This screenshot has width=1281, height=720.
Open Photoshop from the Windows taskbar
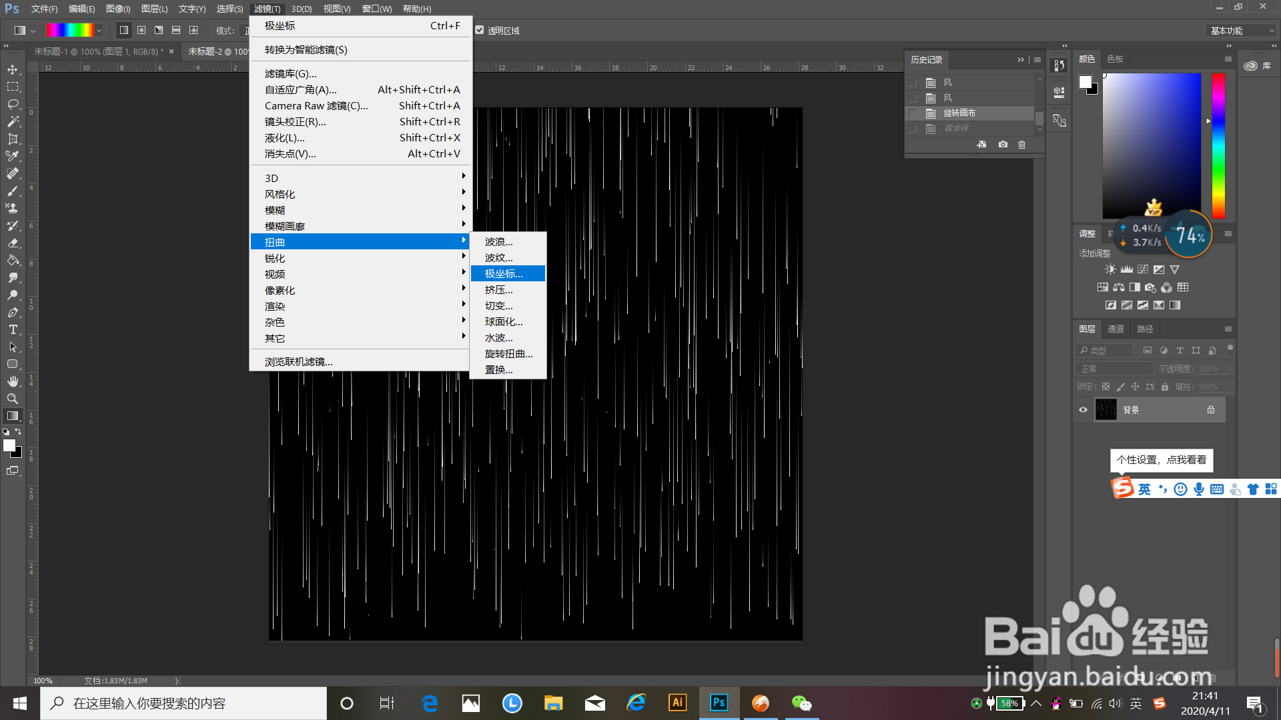click(x=719, y=703)
